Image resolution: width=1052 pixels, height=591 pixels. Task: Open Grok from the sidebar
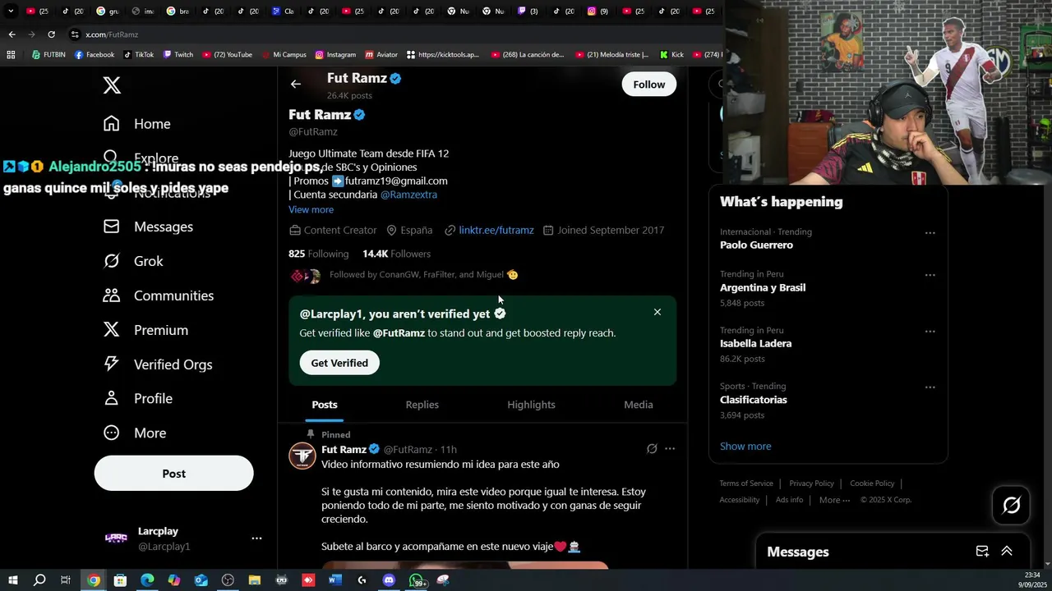(132, 261)
